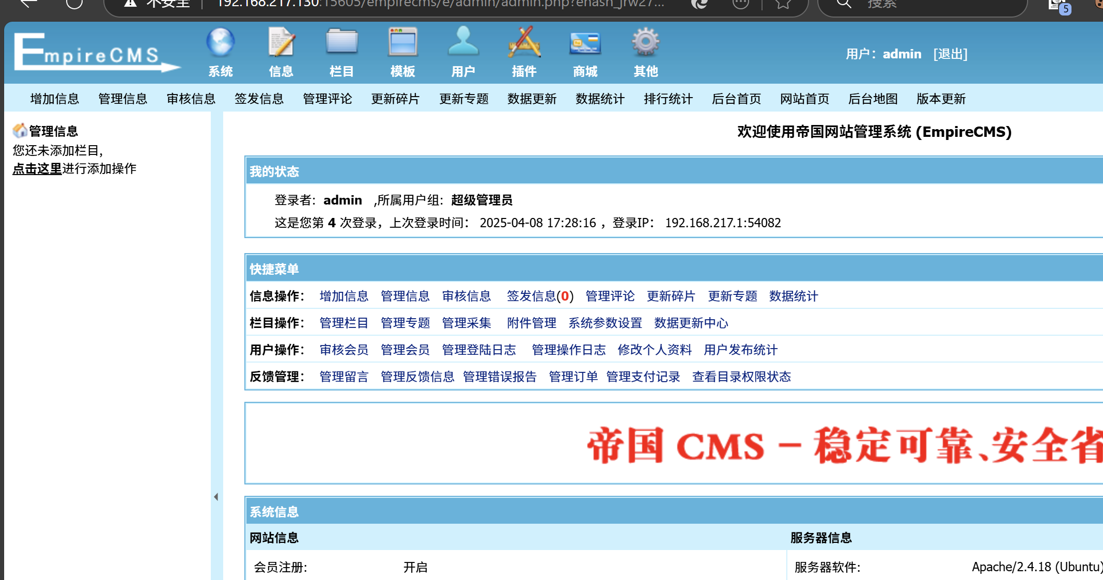Collapse the left sidebar panel arrow

pyautogui.click(x=216, y=497)
